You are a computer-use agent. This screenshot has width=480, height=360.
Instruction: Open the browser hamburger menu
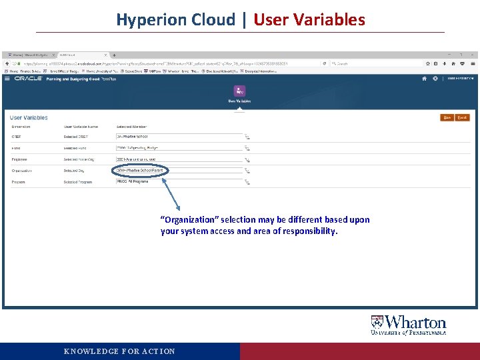tap(473, 64)
